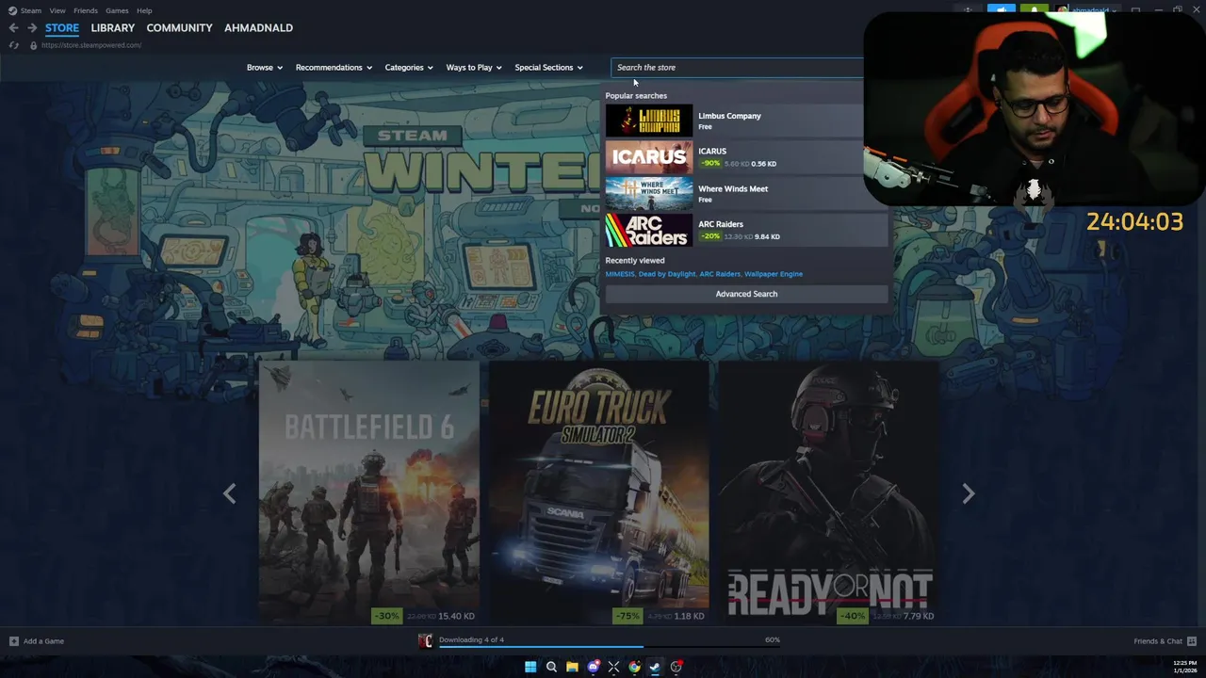Focus the Search the store field
Viewport: 1206px width, 678px height.
point(737,68)
